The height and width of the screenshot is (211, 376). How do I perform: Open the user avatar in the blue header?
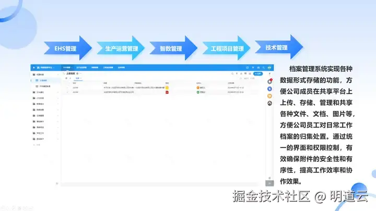269,68
